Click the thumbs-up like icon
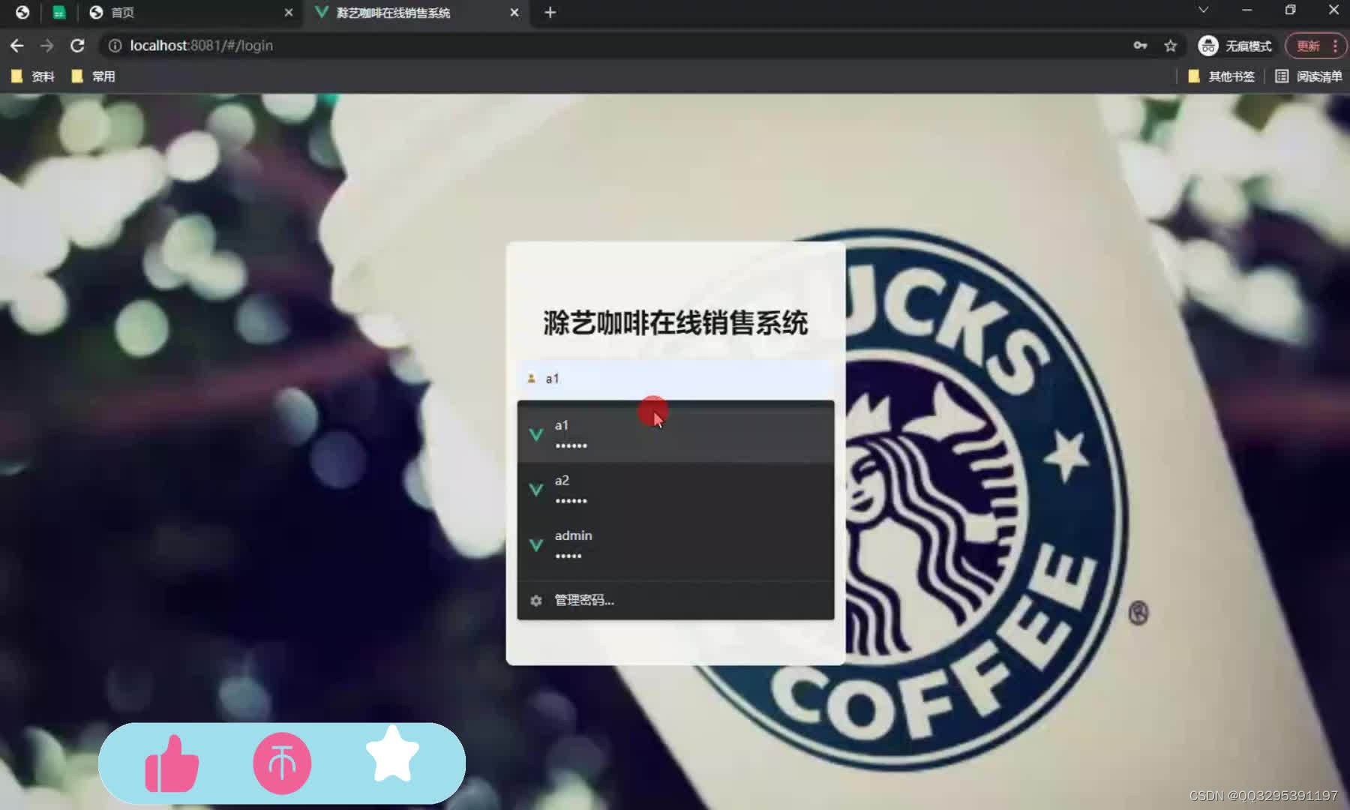 [x=172, y=764]
